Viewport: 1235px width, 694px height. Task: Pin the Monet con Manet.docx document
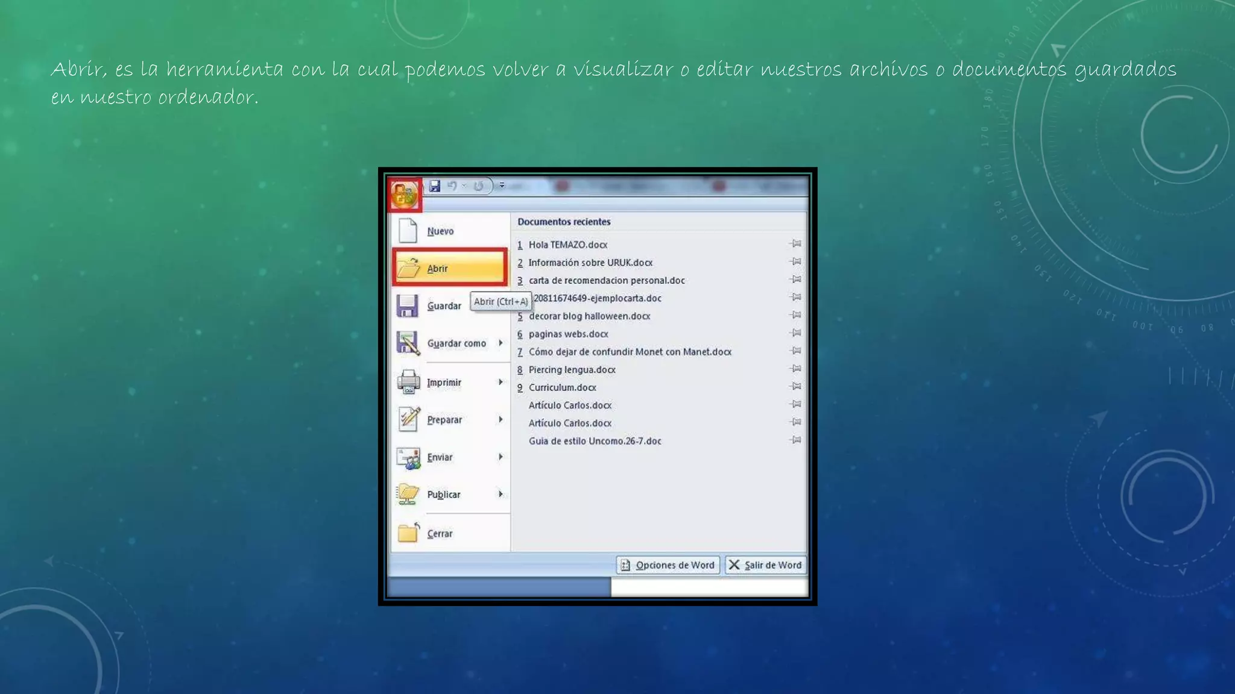pos(795,351)
